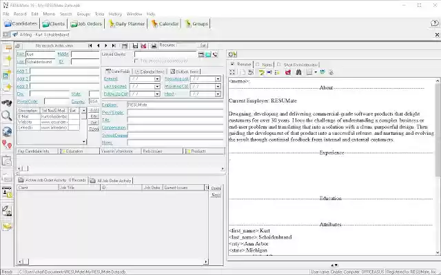The width and height of the screenshot is (441, 275).
Task: Click the full-screen expand icon in resume toolbar
Action: coord(232,72)
